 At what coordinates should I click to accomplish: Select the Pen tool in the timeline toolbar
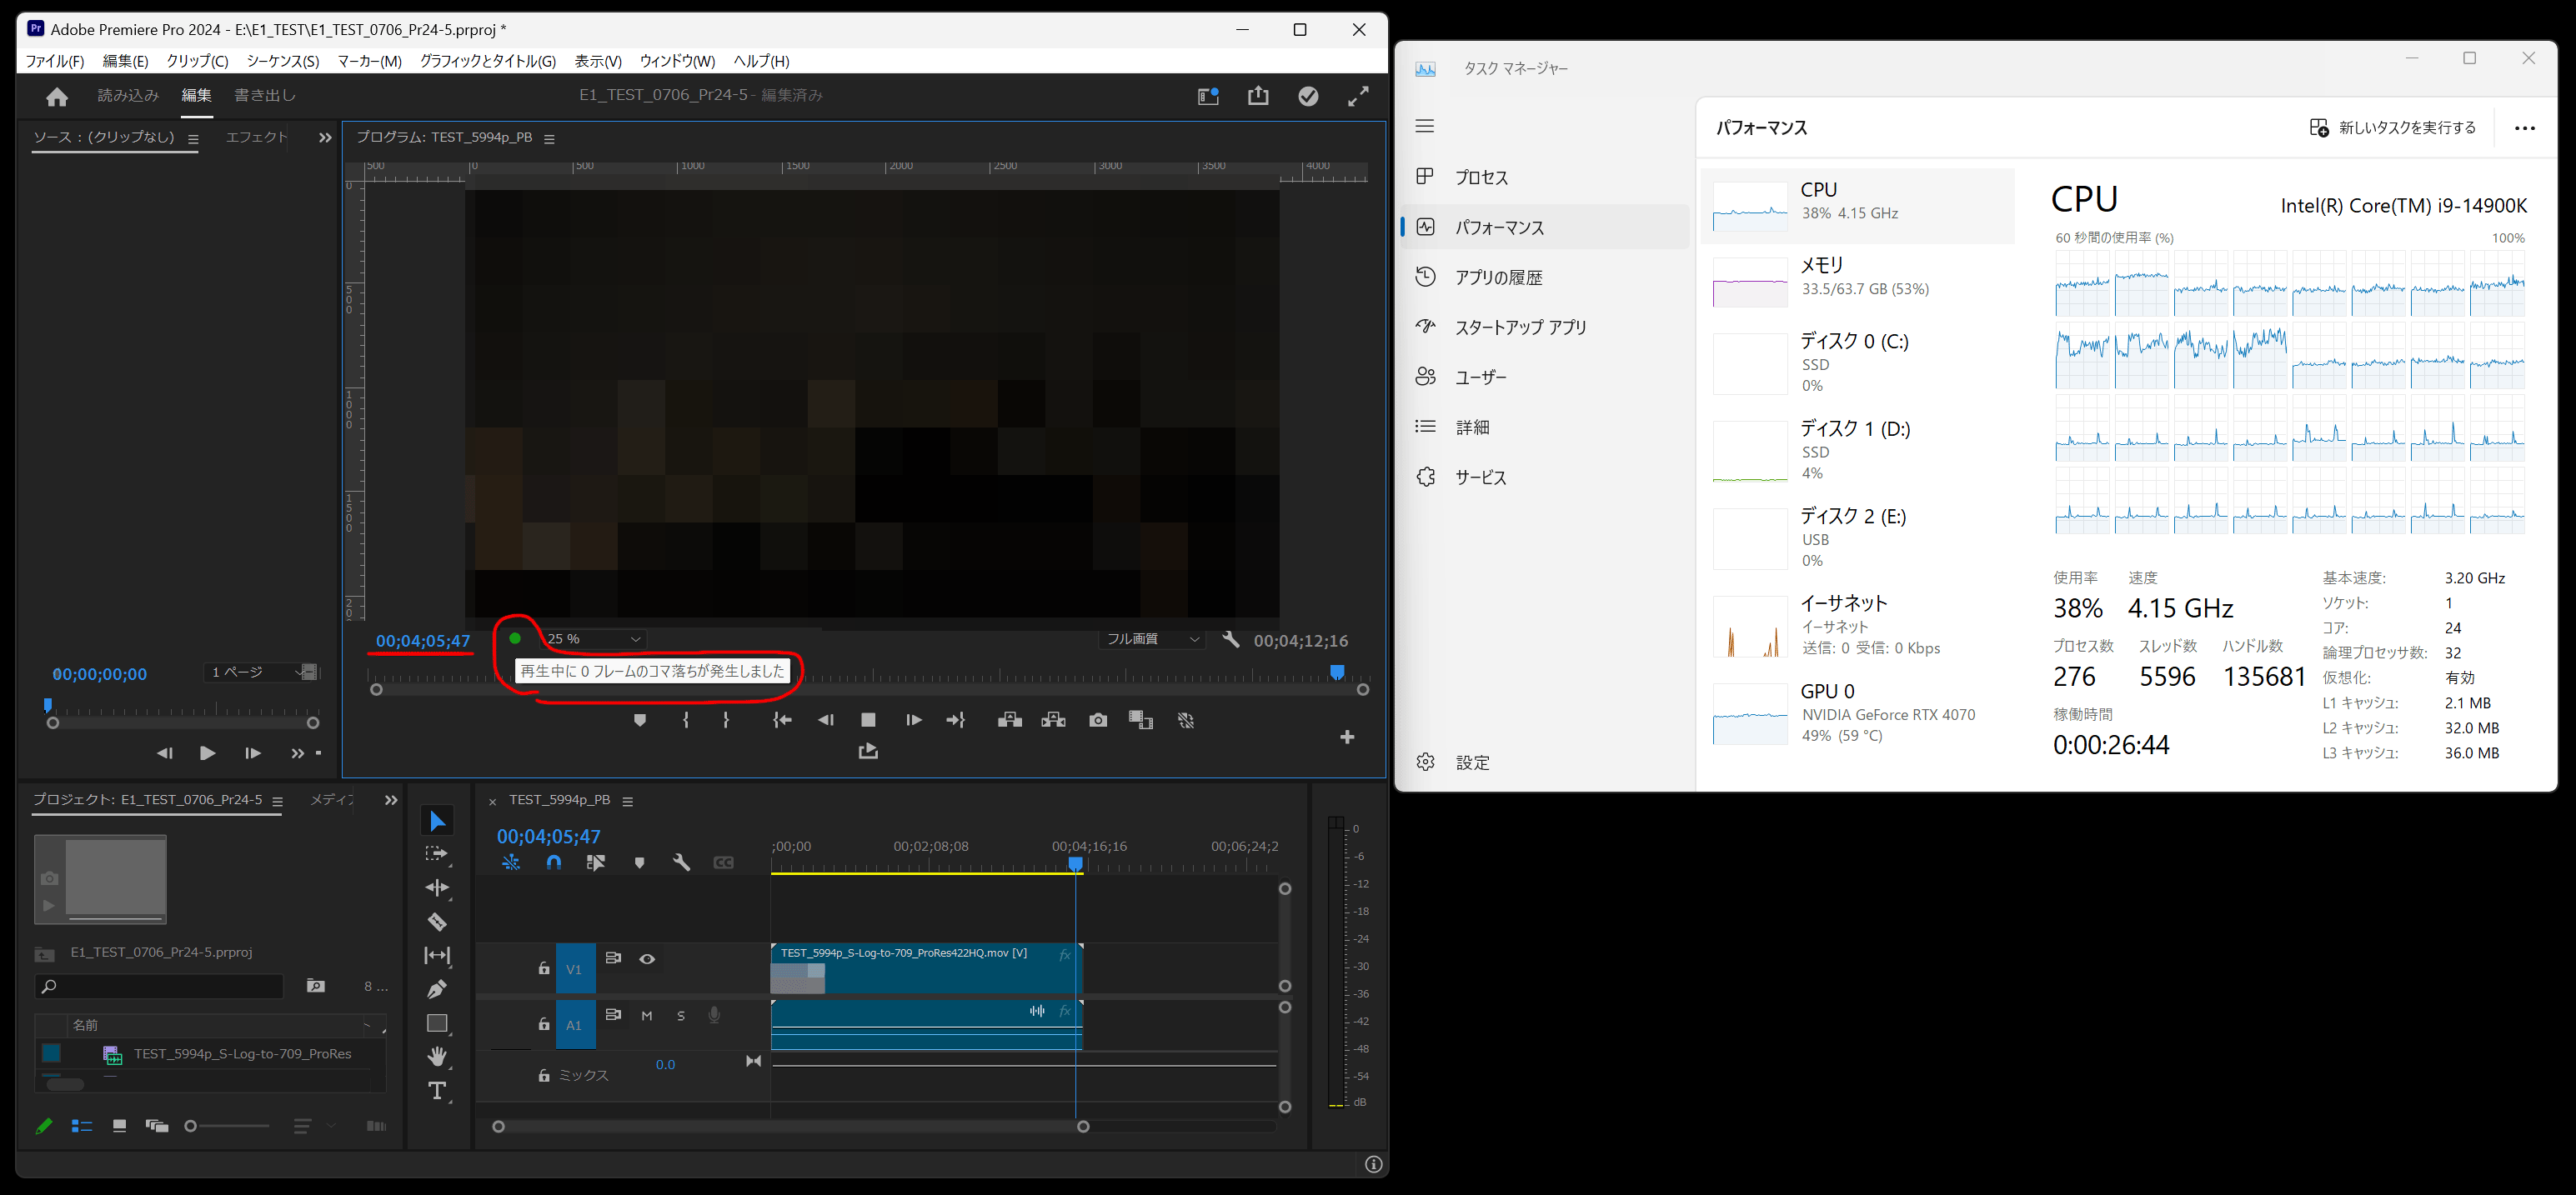pyautogui.click(x=437, y=988)
